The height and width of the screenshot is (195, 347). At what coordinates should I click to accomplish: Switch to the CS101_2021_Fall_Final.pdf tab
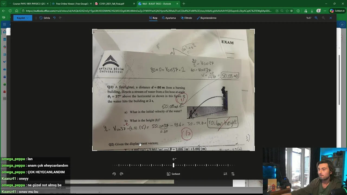click(115, 4)
